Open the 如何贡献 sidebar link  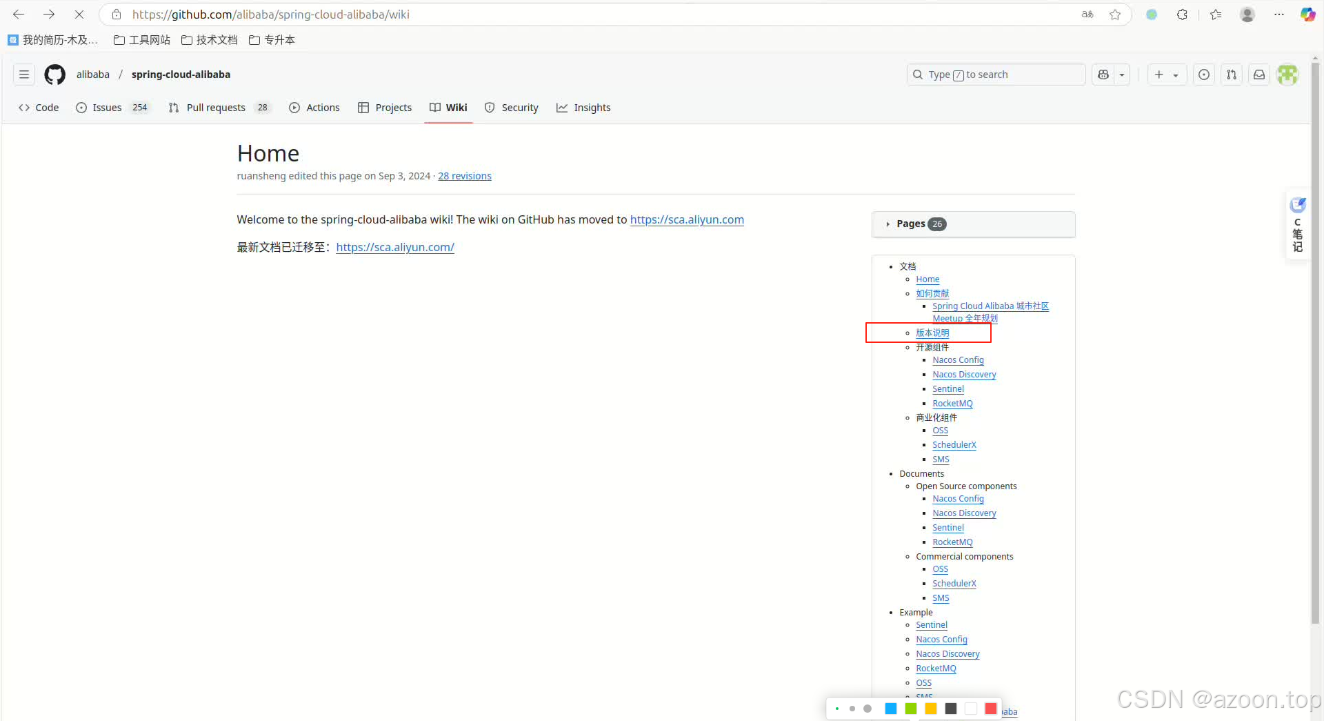(932, 293)
